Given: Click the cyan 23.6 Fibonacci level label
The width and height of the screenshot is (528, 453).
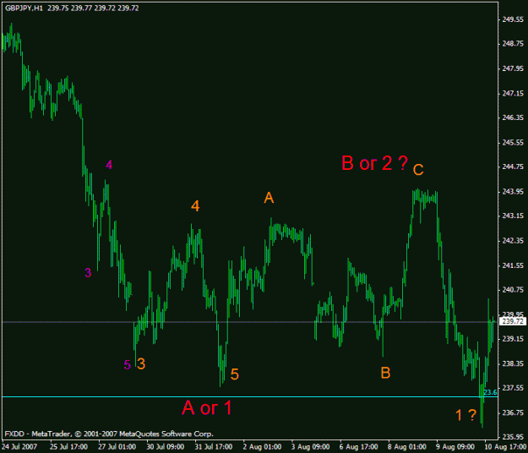Looking at the screenshot, I should pos(490,392).
